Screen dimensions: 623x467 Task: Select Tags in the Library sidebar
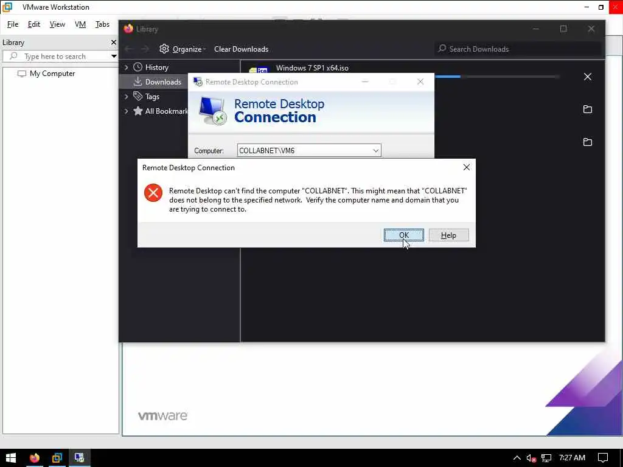click(152, 97)
